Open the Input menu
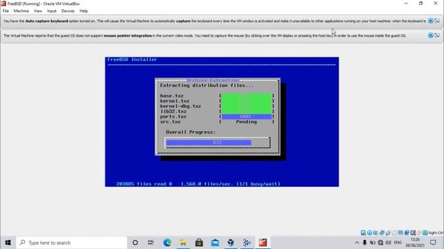This screenshot has height=249, width=444. pyautogui.click(x=51, y=11)
